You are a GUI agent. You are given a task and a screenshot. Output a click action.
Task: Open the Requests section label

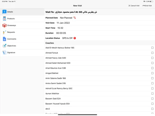click(11, 32)
